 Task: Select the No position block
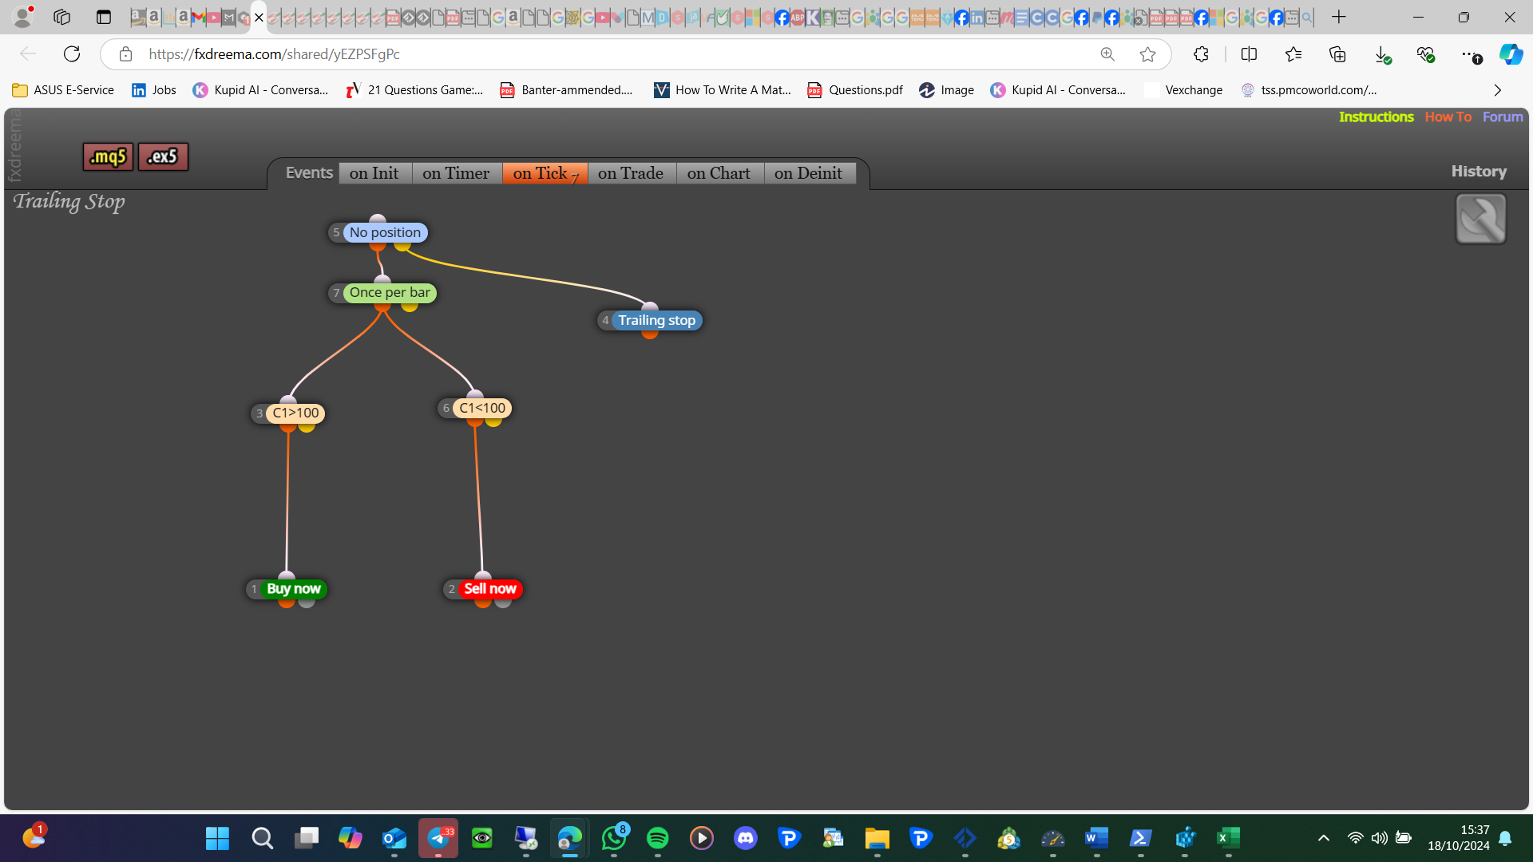[x=385, y=233]
